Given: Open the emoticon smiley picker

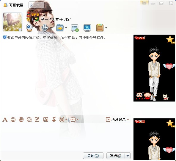Looking at the screenshot, I should click(x=13, y=120).
